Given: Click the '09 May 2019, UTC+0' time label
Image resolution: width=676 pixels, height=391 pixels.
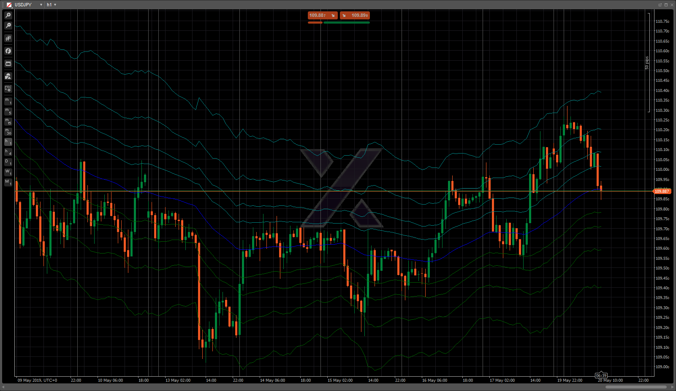Looking at the screenshot, I should coord(37,380).
